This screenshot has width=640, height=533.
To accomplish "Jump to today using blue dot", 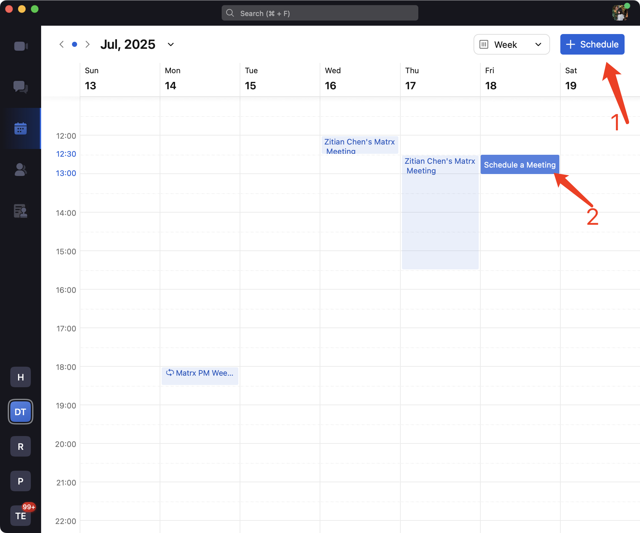I will click(x=75, y=44).
